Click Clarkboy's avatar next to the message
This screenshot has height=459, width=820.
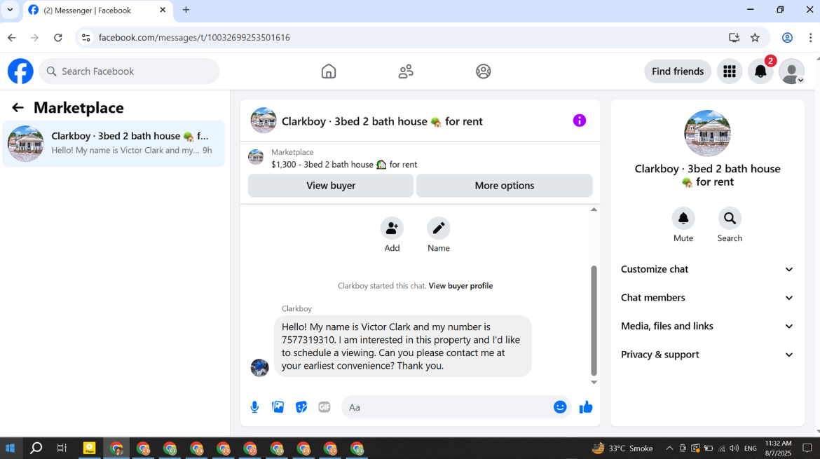point(260,367)
